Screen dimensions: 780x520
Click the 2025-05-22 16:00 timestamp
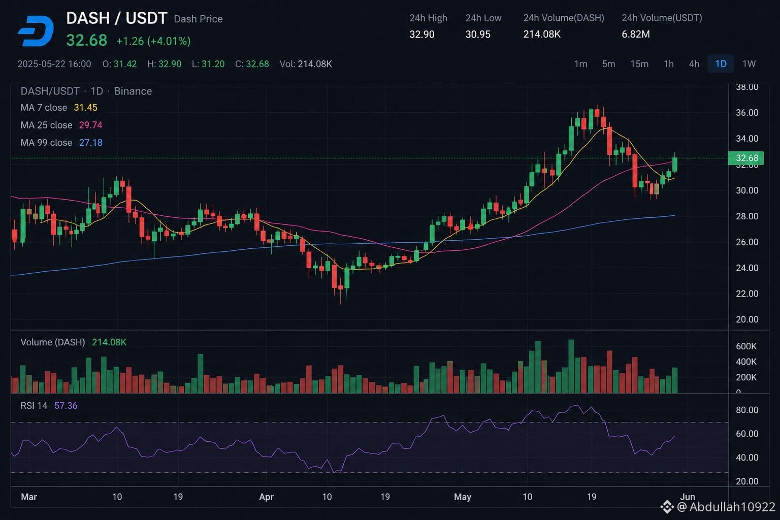54,64
